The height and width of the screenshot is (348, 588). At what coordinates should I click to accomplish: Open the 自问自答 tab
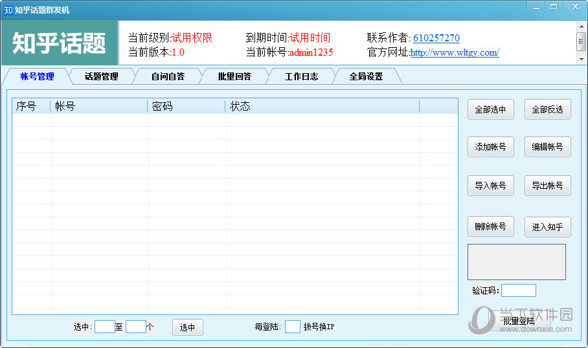click(168, 76)
